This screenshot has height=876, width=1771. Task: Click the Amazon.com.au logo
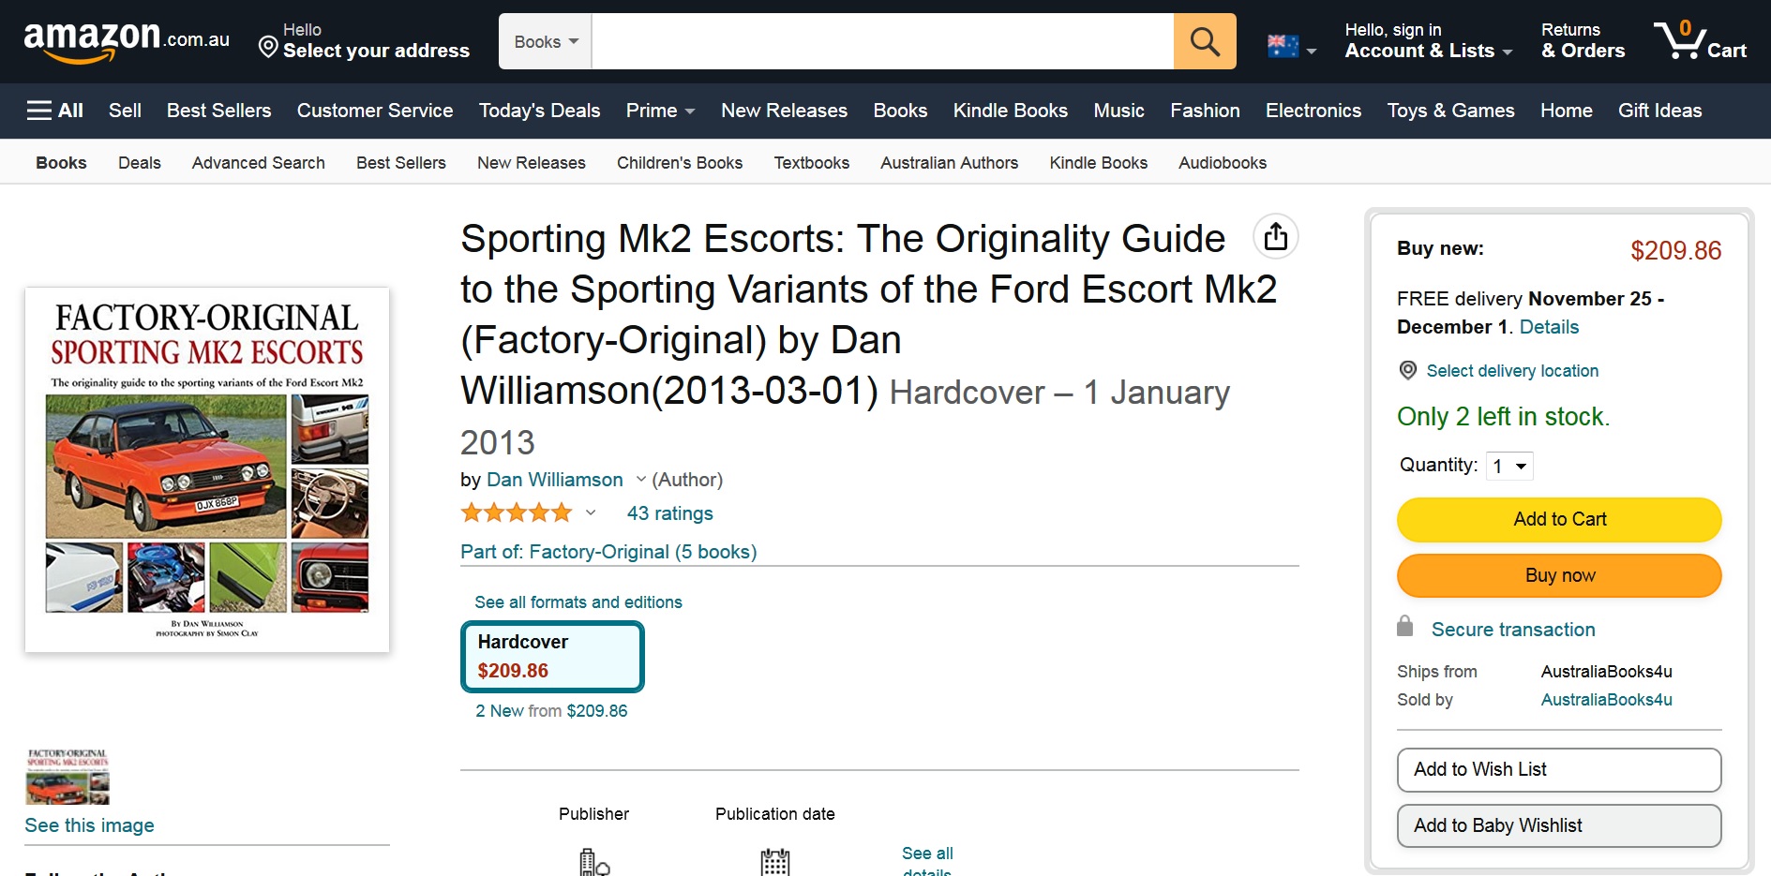click(127, 41)
